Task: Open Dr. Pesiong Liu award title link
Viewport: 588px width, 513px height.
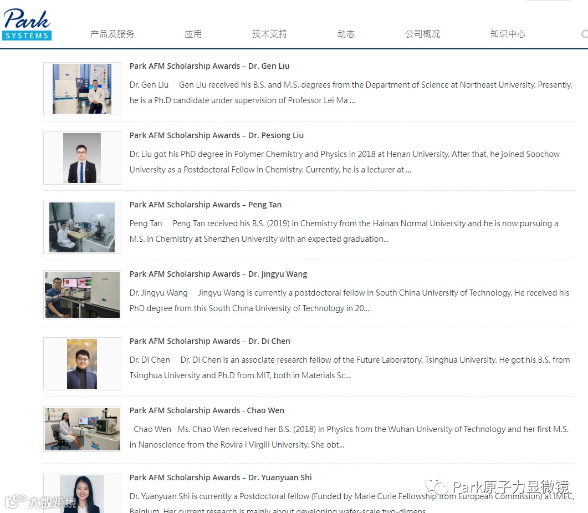Action: coord(216,135)
